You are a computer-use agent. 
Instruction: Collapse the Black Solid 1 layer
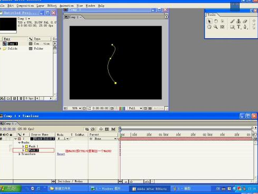pos(15,139)
